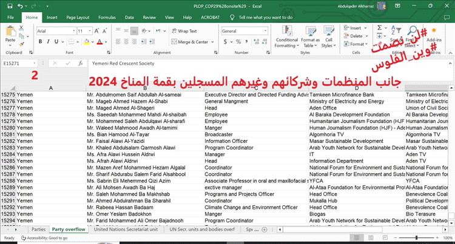Click Format cells button
The width and height of the screenshot is (455, 244).
(356, 44)
